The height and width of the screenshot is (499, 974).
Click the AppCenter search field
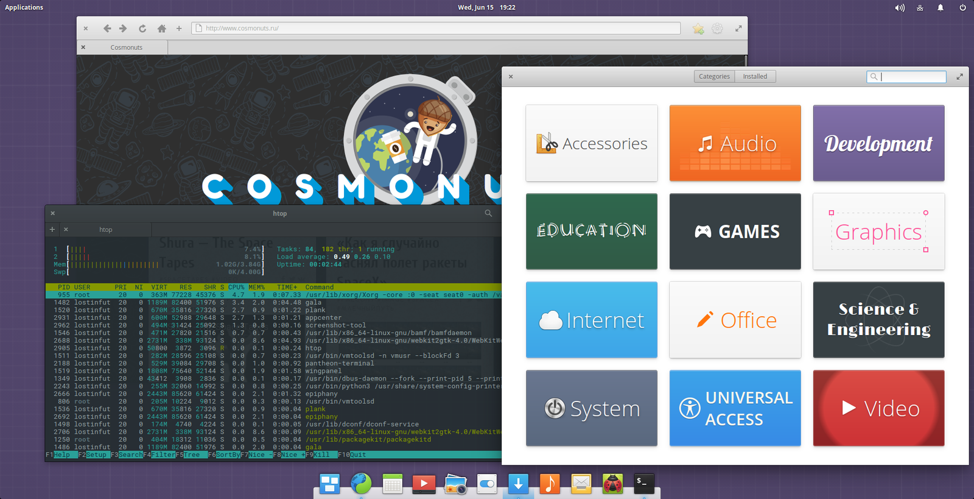click(906, 77)
